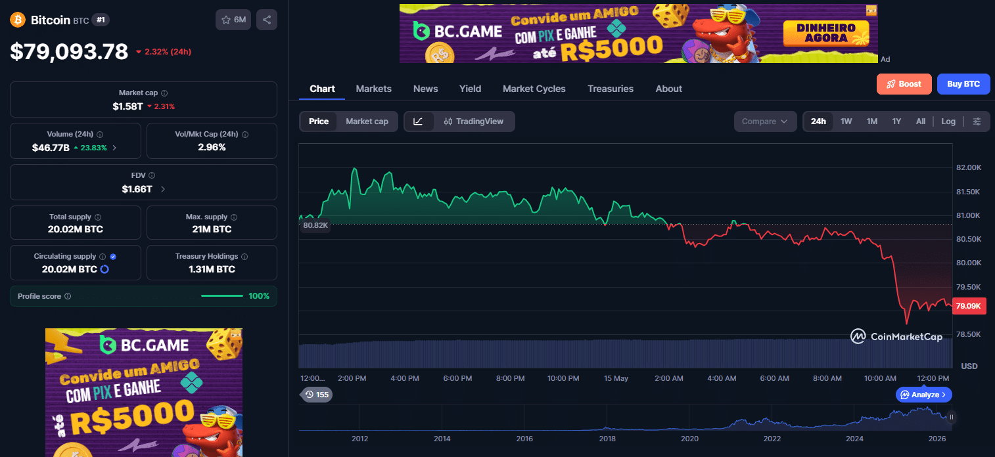
Task: Click the 15 May axis label
Action: (616, 378)
